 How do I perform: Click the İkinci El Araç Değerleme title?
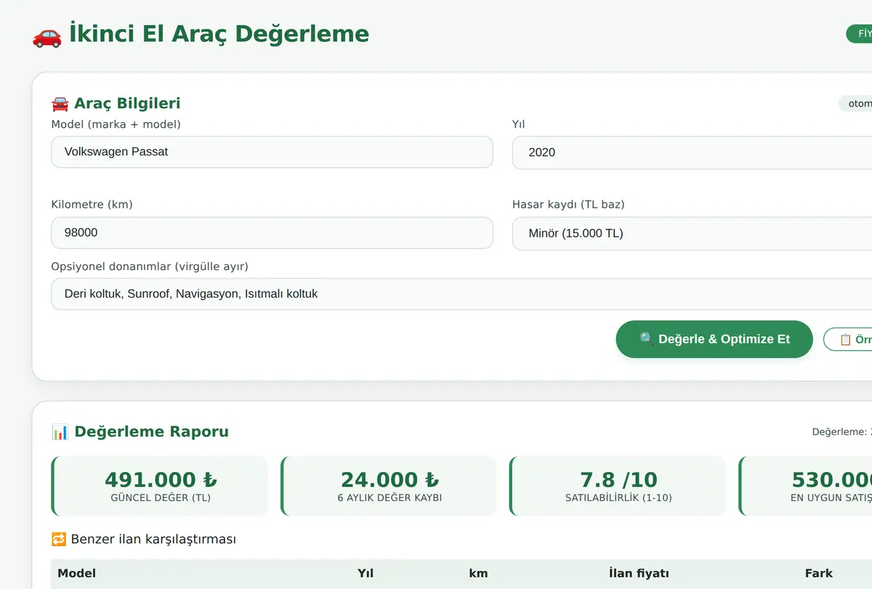pos(219,33)
